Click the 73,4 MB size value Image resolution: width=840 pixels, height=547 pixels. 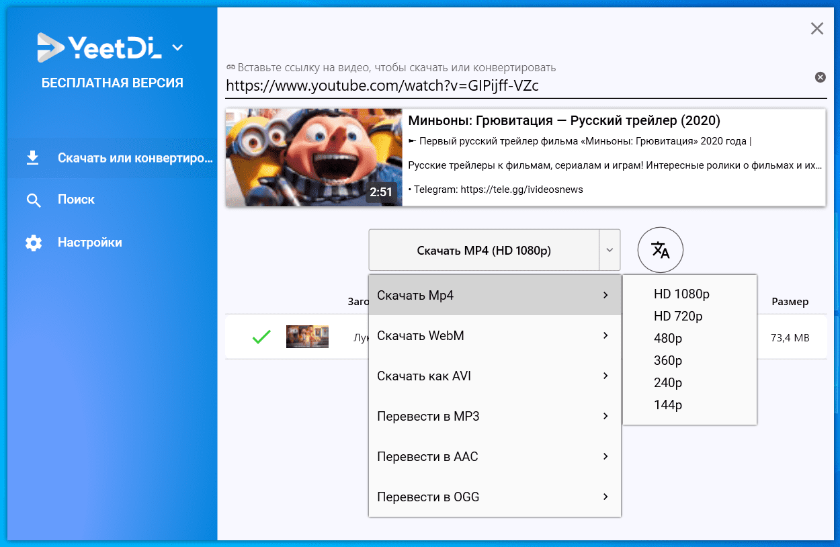point(790,337)
